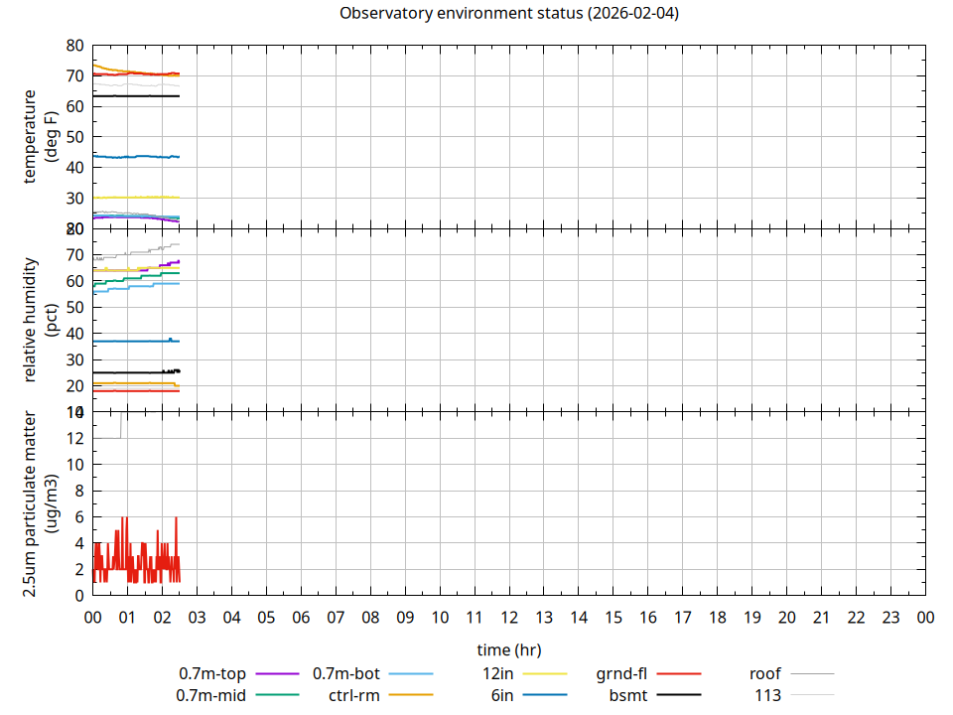
Task: Click the relative humidity (pct) axis label
Action: [40, 320]
